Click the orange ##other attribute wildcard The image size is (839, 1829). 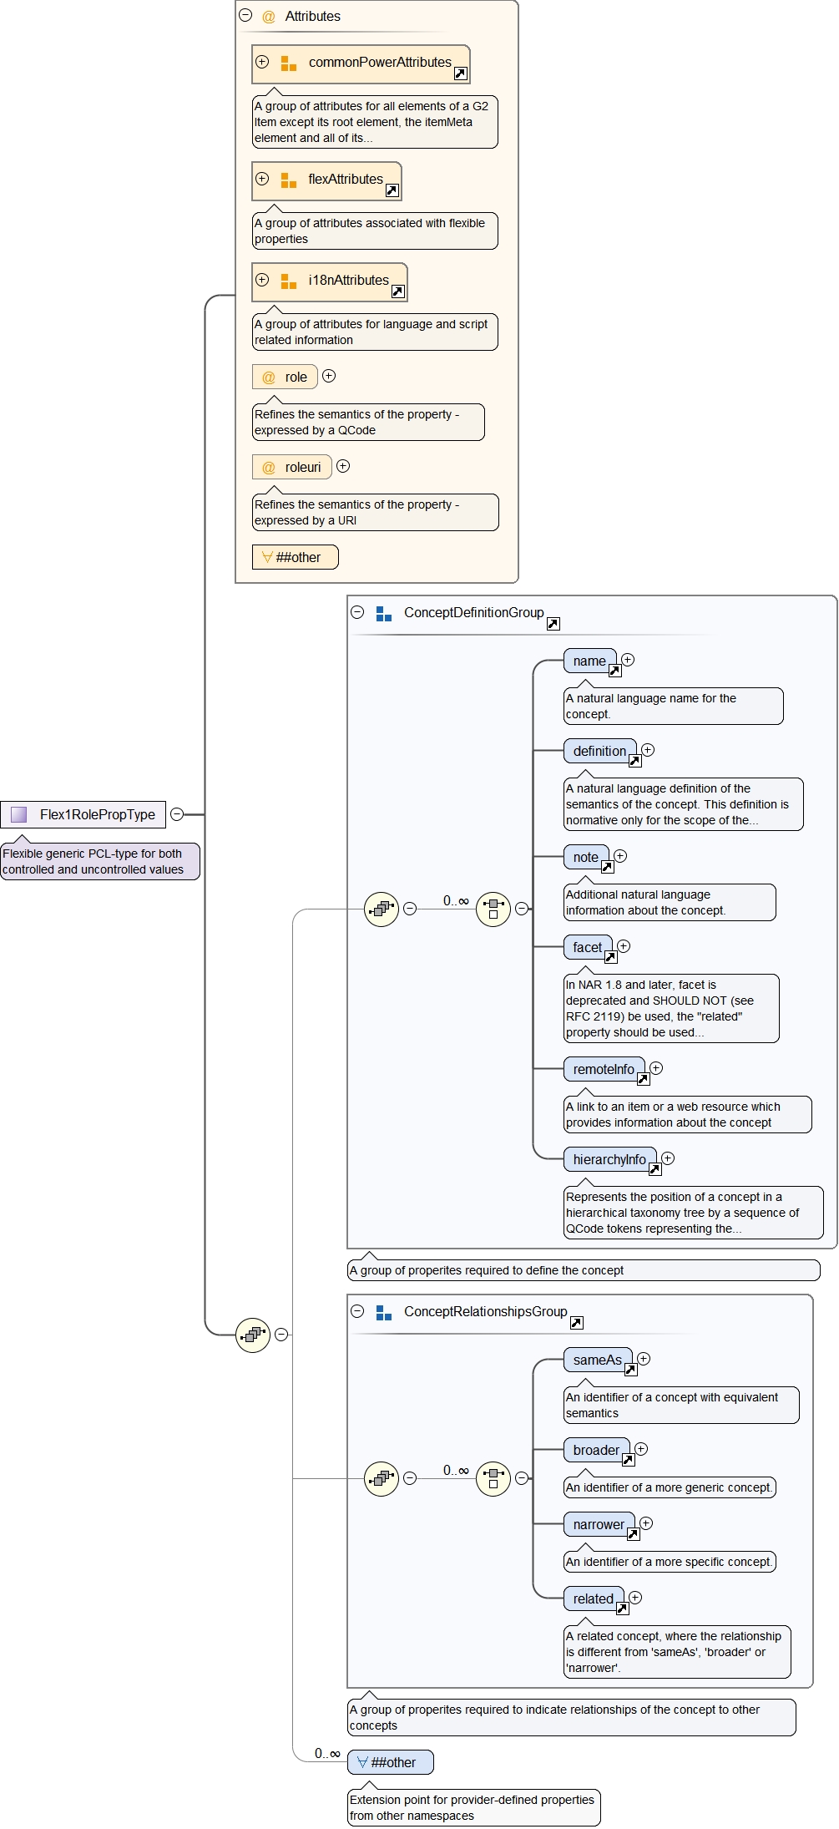[x=295, y=557]
